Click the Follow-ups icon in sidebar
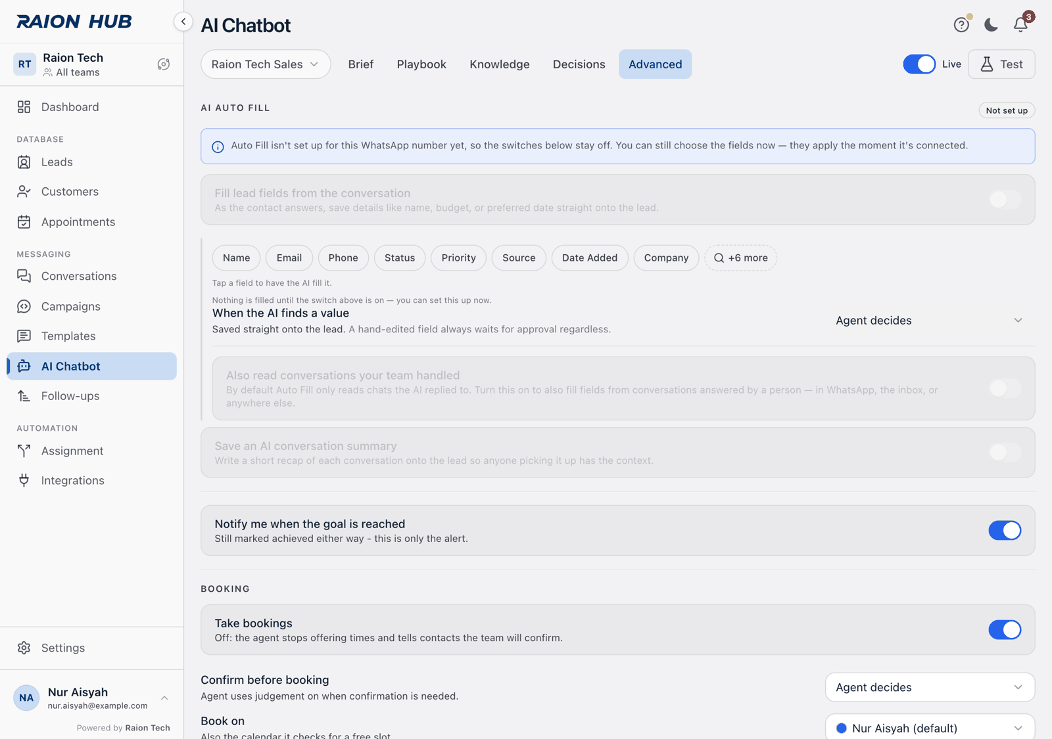This screenshot has height=739, width=1052. 24,396
